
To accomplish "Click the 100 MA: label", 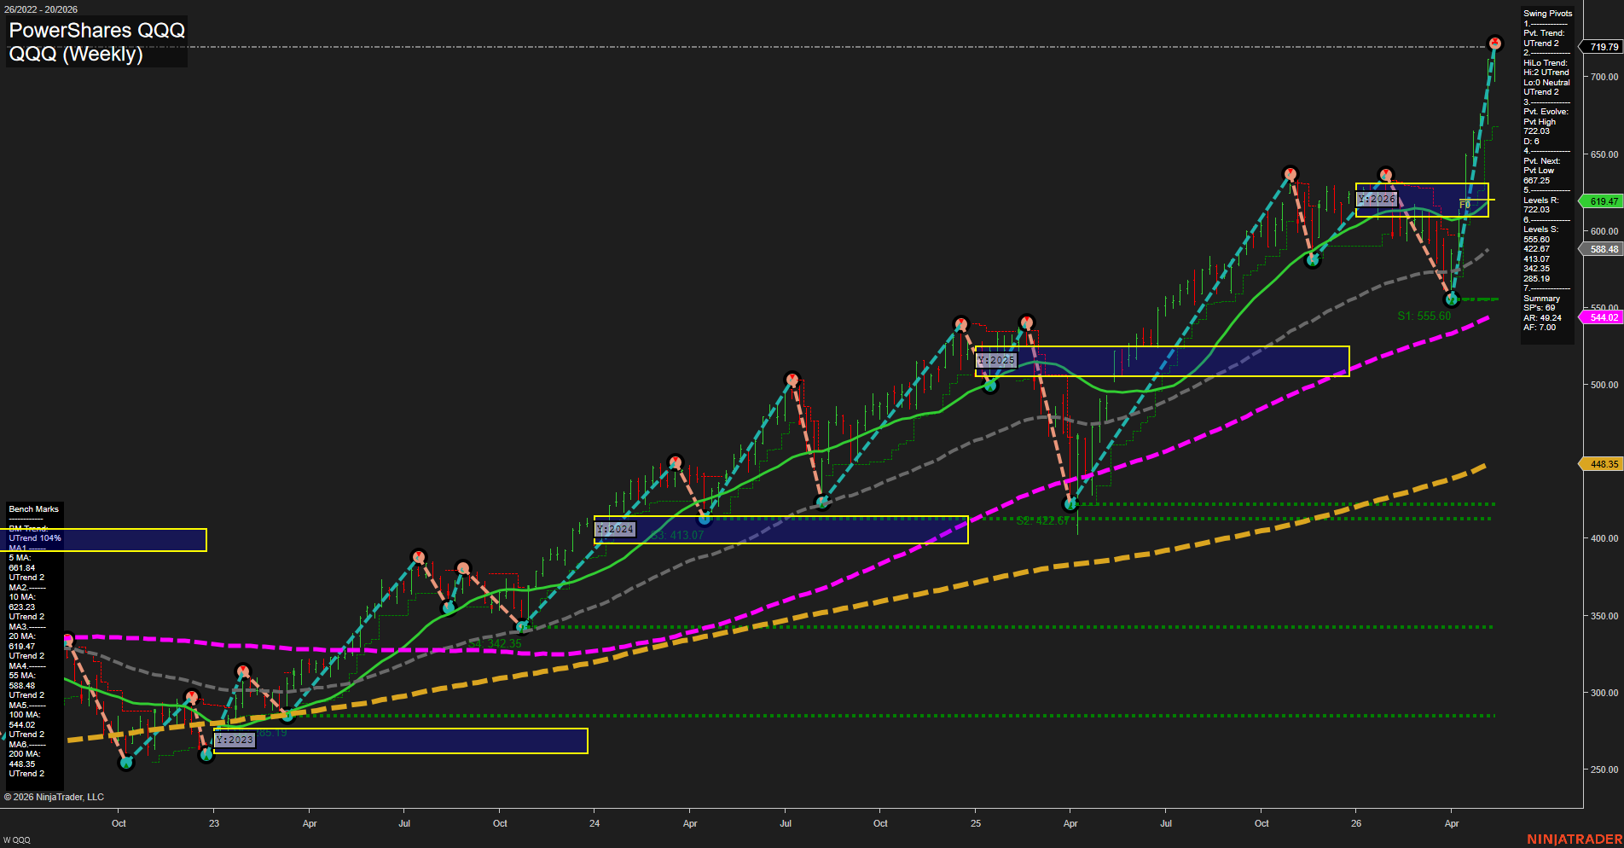I will tap(25, 715).
